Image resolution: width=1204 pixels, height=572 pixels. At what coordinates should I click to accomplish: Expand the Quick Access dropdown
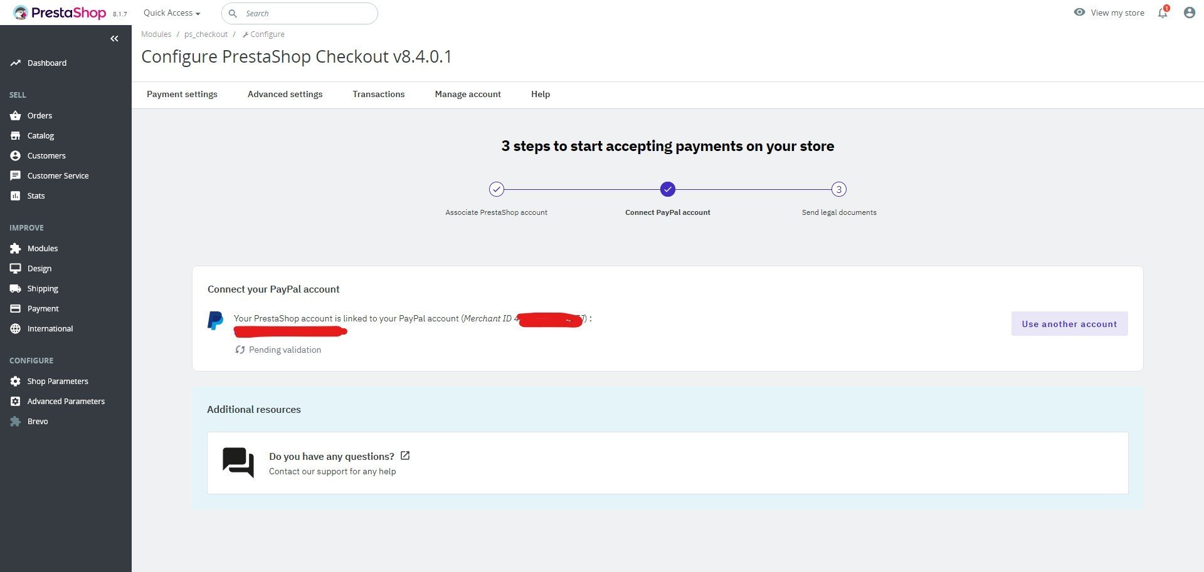[172, 13]
